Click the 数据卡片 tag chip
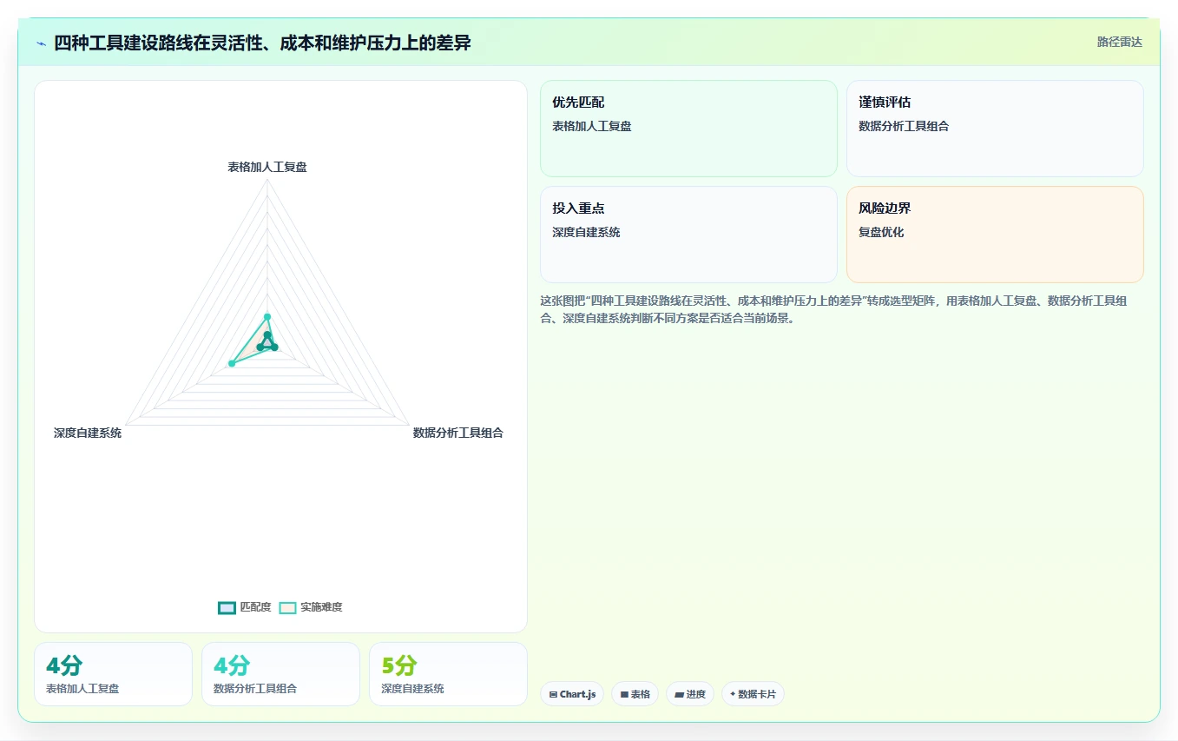Image resolution: width=1178 pixels, height=741 pixels. (x=753, y=694)
